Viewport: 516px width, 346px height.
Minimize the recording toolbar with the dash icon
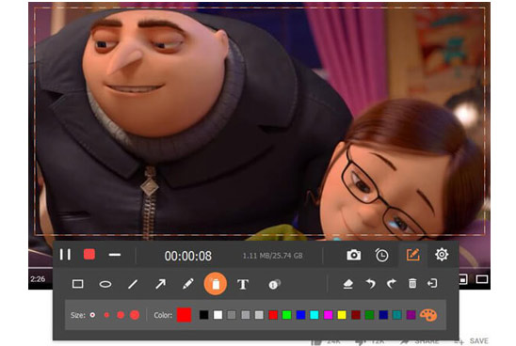[115, 255]
